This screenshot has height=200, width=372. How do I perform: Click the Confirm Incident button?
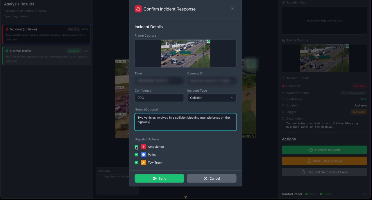coord(324,150)
